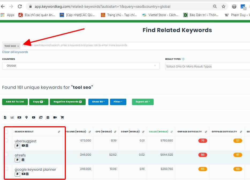Open the Địa chỉ các quán ăn bookmark

coord(37,15)
